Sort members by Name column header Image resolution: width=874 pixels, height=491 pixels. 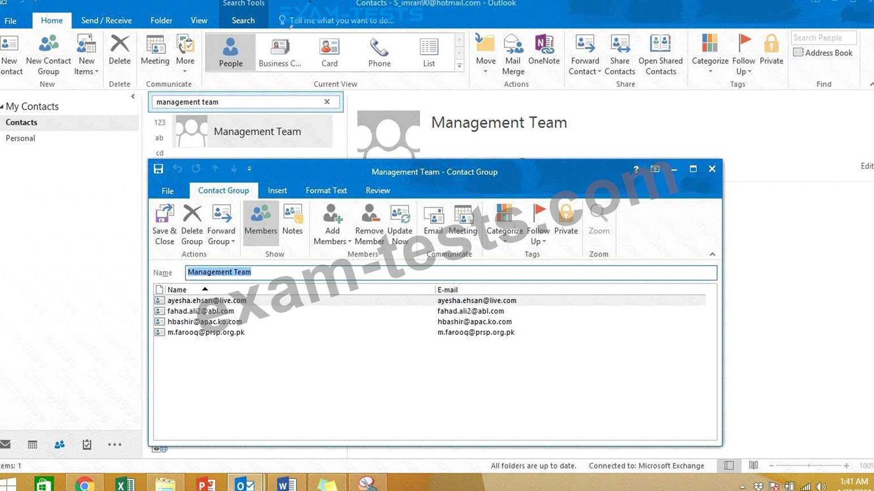(x=299, y=290)
